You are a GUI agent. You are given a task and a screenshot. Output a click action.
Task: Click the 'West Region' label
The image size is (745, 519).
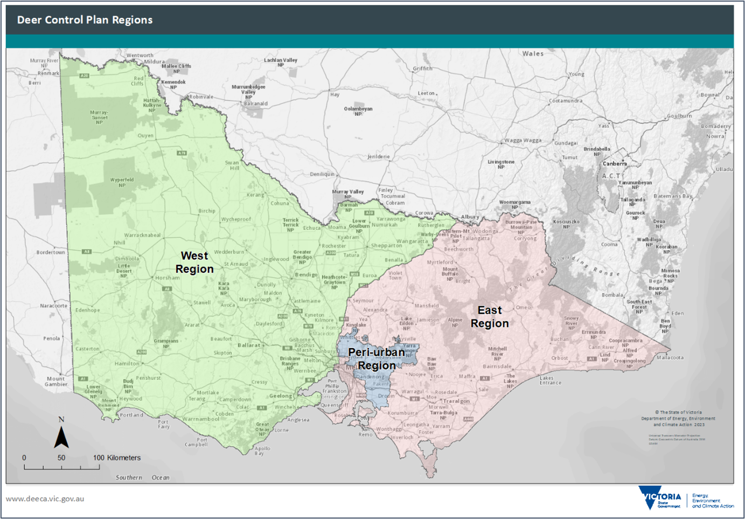(194, 262)
